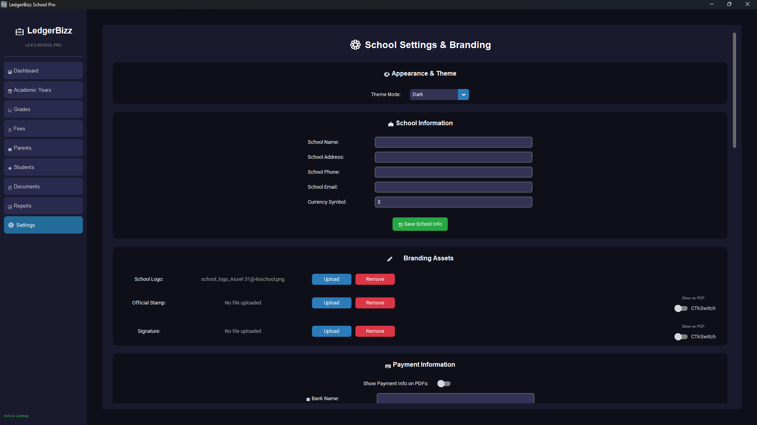The width and height of the screenshot is (757, 425).
Task: Click the bank icon beside Bank Name
Action: coord(308,399)
